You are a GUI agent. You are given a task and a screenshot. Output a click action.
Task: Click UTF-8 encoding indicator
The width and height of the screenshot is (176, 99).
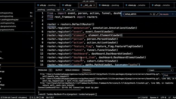click(163, 97)
